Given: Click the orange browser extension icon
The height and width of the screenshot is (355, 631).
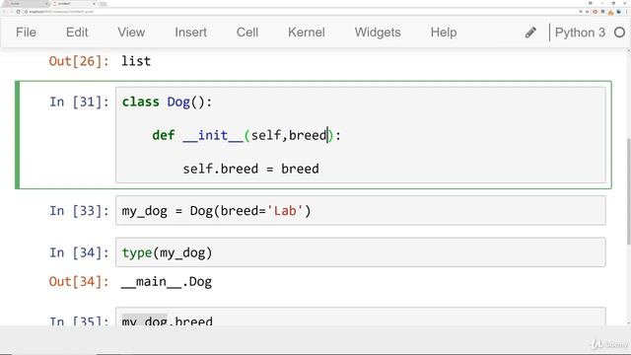Looking at the screenshot, I should click(610, 12).
